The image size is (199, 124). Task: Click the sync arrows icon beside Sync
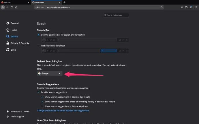8,50
